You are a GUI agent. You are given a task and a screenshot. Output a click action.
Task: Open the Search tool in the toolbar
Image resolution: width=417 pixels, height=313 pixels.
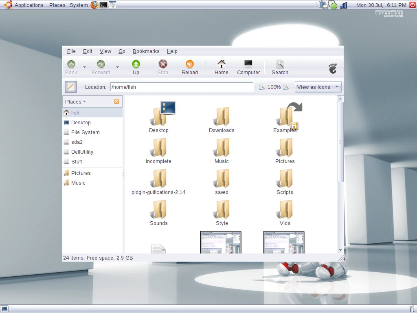point(280,67)
